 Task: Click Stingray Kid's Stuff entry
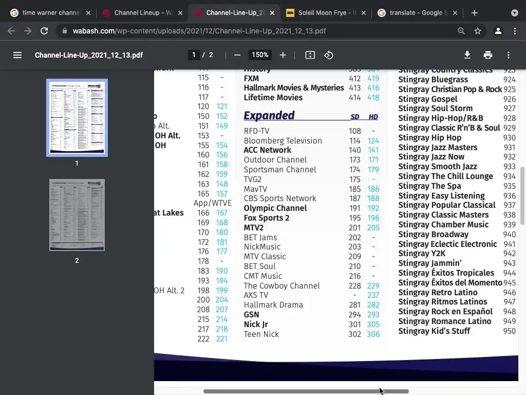434,331
